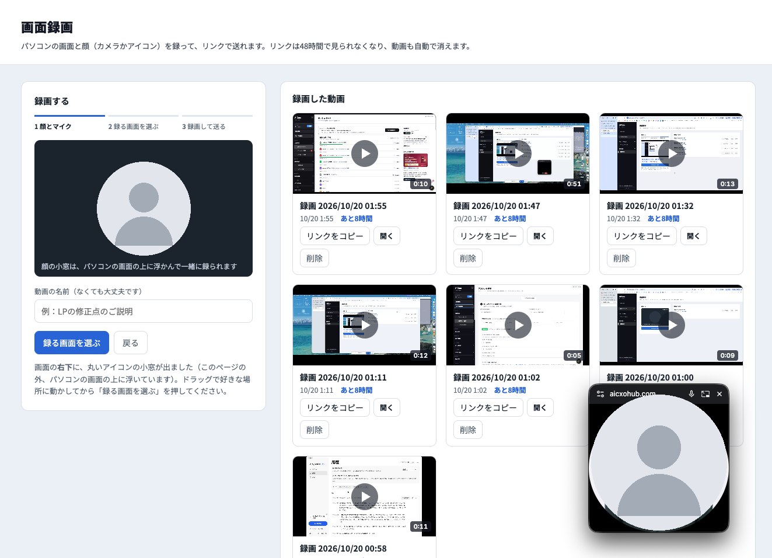Click あと8時間 label under 01:47 recording
Screen dimensions: 772x558
click(x=510, y=219)
